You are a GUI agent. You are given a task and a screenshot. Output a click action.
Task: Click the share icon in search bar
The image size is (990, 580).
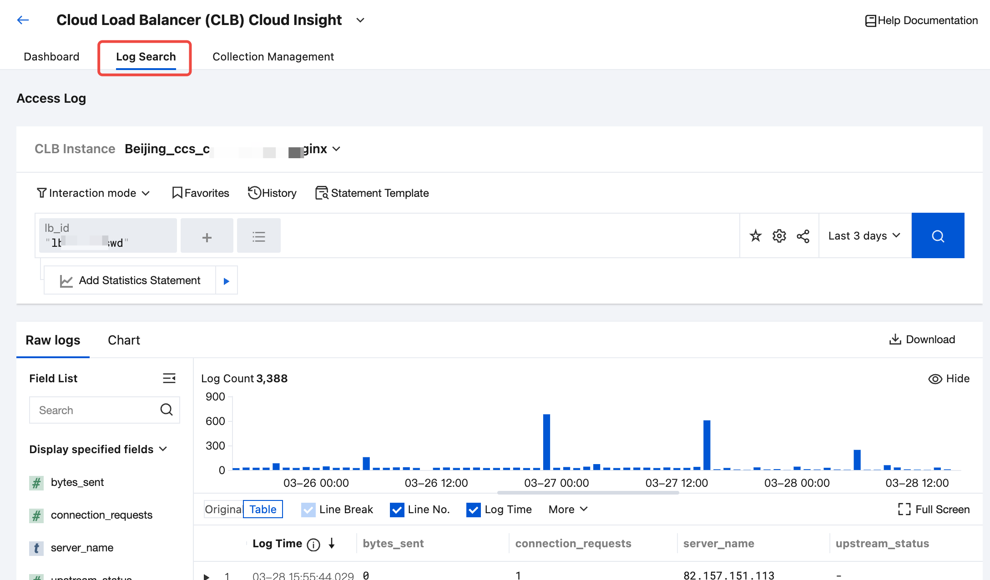(x=803, y=236)
